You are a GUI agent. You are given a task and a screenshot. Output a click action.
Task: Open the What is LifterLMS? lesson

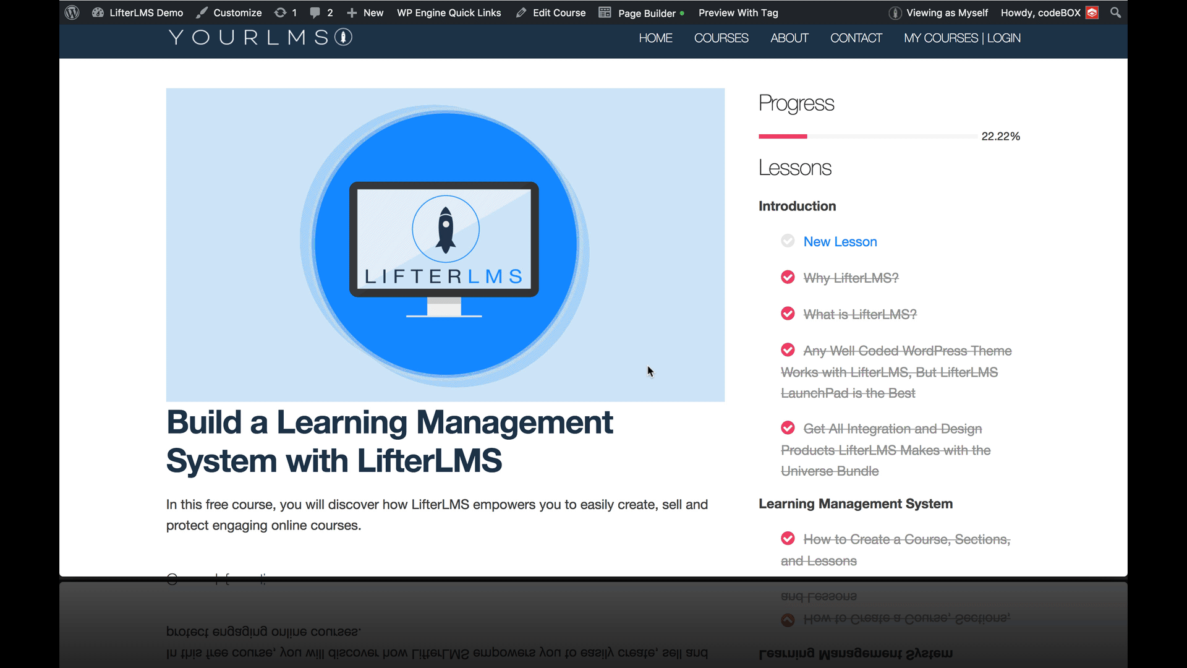pos(860,314)
